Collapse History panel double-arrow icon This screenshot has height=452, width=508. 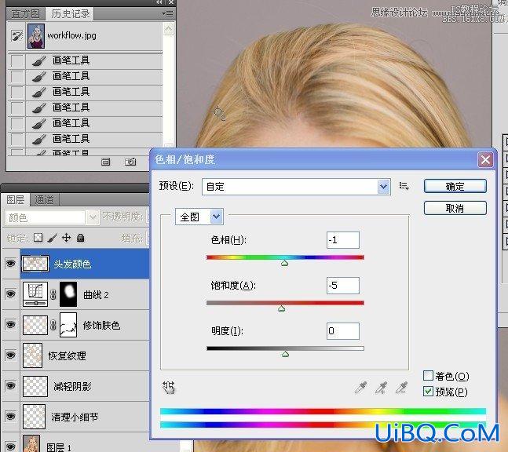point(159,2)
